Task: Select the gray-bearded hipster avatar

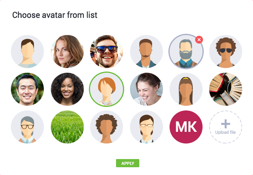Action: click(x=186, y=51)
